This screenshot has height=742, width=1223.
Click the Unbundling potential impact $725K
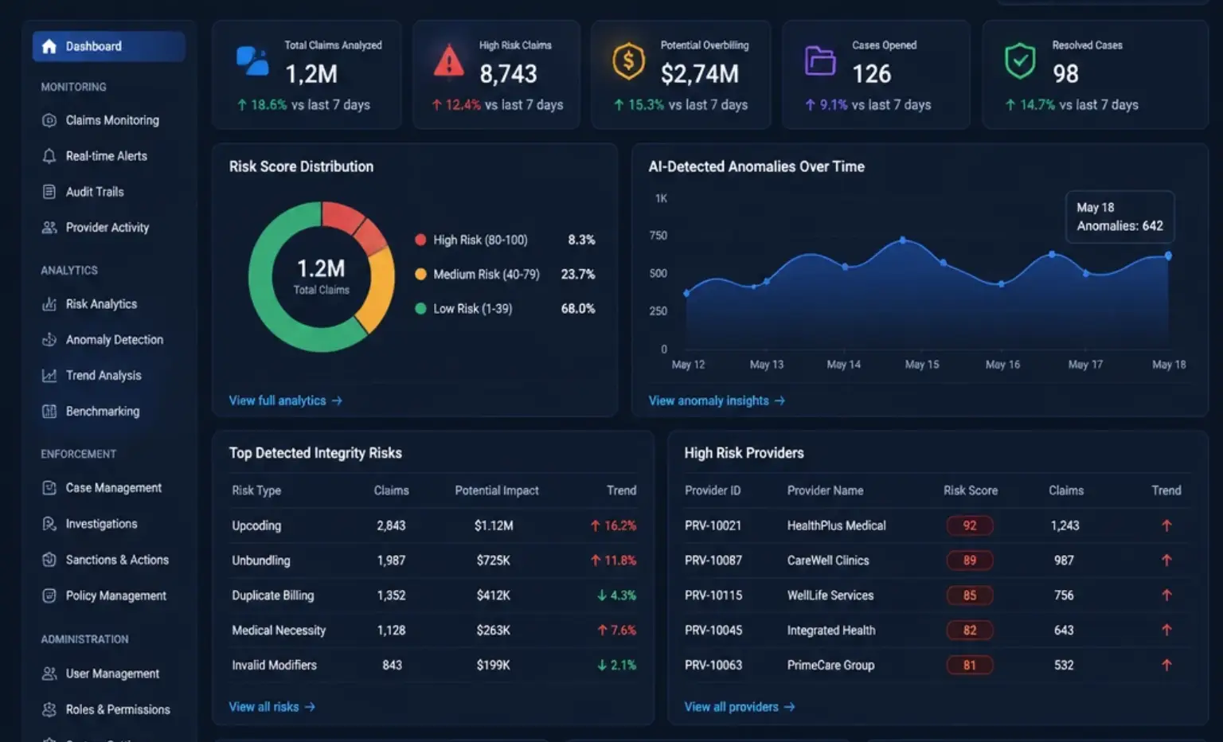(x=494, y=560)
